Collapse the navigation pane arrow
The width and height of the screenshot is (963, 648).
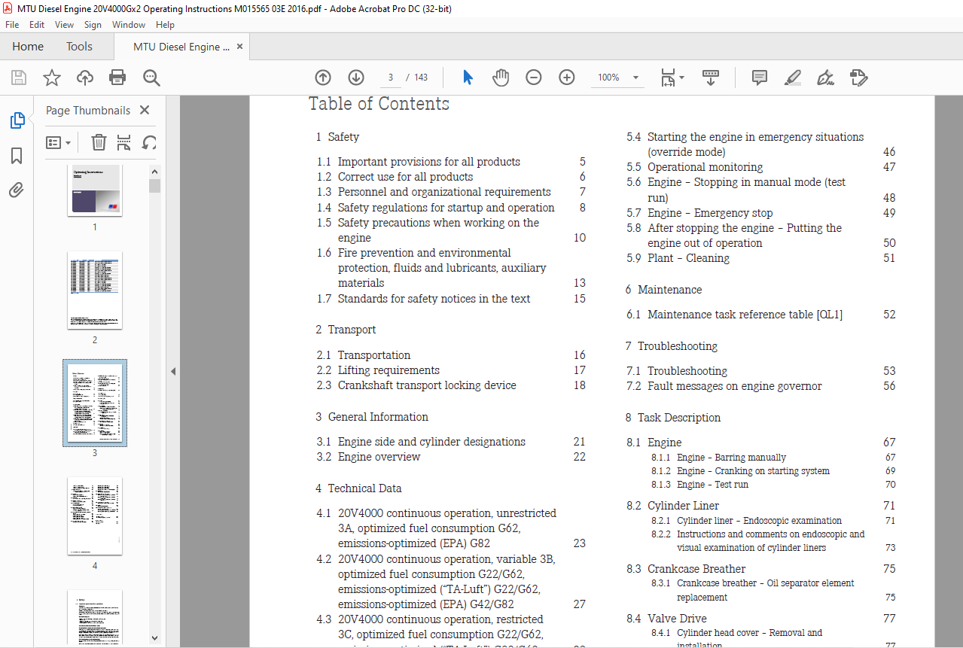[172, 371]
